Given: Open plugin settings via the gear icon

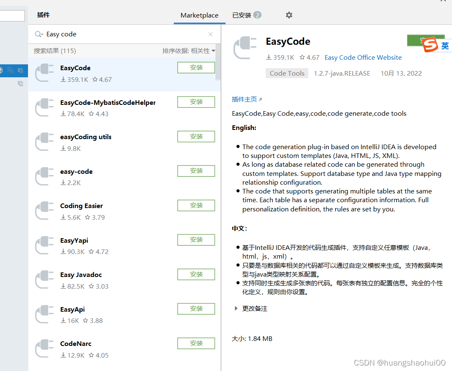Looking at the screenshot, I should click(x=289, y=15).
